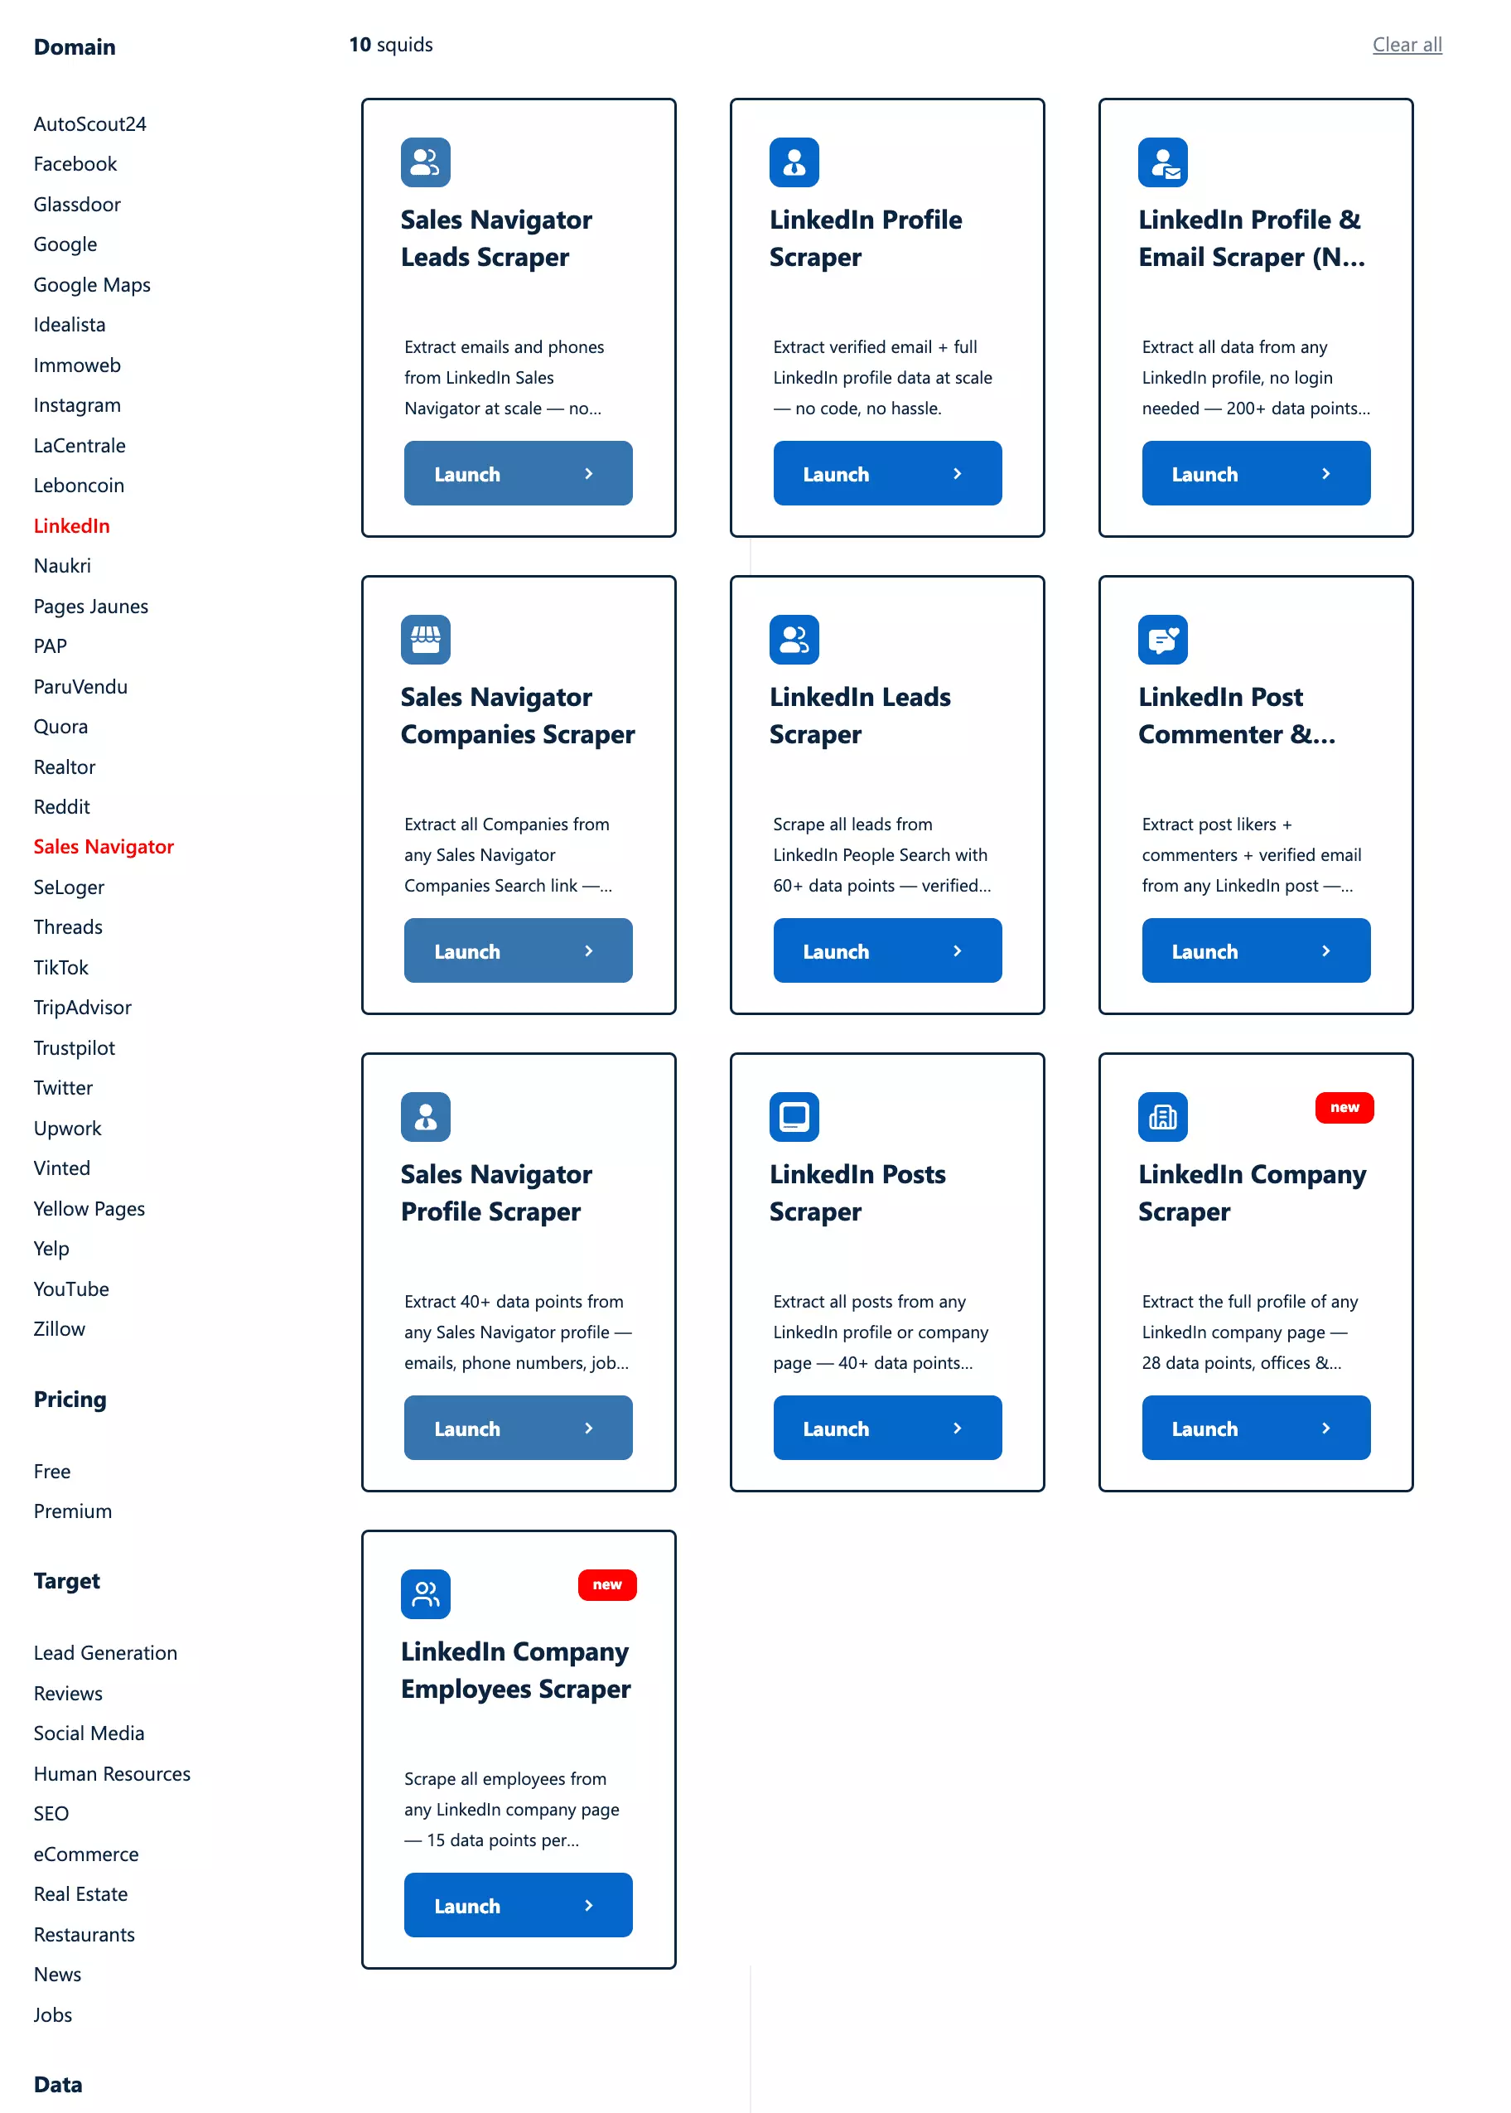1511x2113 pixels.
Task: Open the LinkedIn Company Employees Scraper title
Action: click(515, 1671)
